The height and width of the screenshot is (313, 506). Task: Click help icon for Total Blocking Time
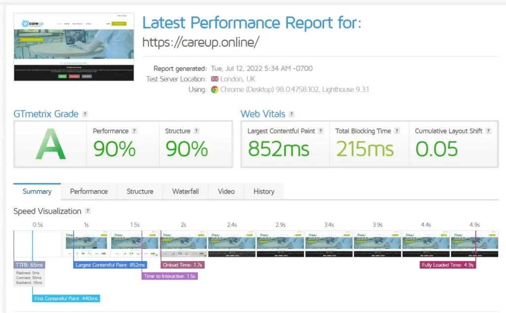(397, 131)
